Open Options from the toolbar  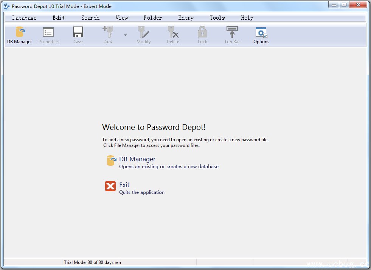click(261, 35)
